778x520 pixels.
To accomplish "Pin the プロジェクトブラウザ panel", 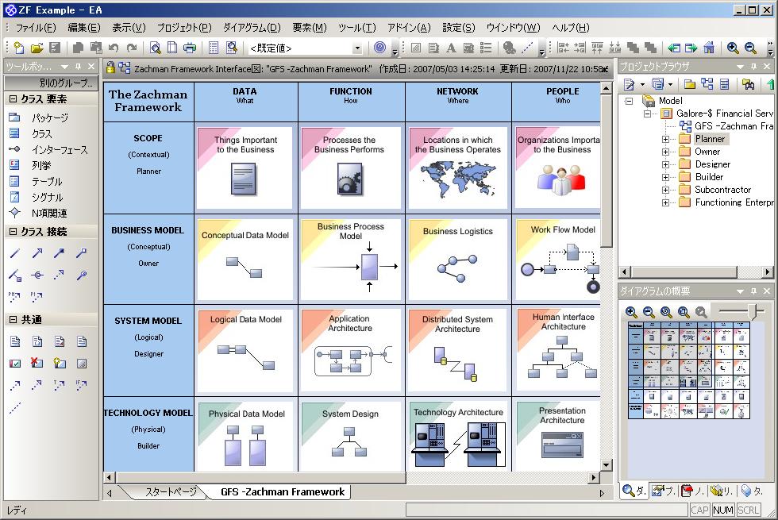I will pos(753,66).
